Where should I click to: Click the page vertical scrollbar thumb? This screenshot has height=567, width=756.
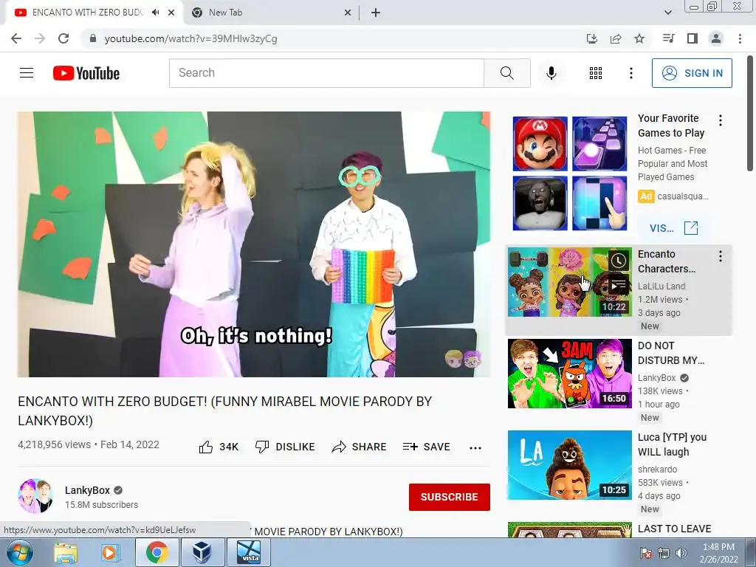(750, 113)
